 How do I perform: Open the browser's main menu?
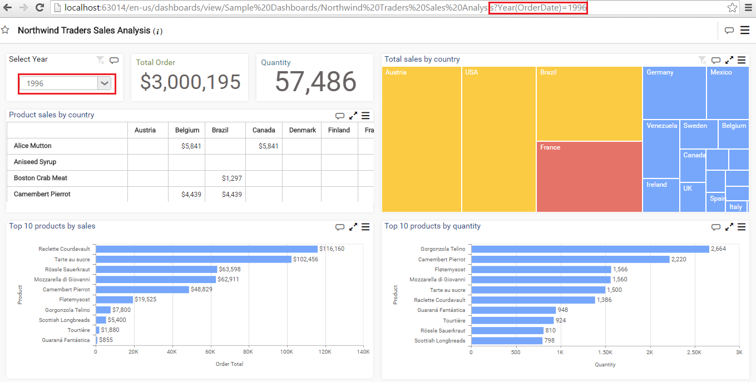click(x=749, y=8)
